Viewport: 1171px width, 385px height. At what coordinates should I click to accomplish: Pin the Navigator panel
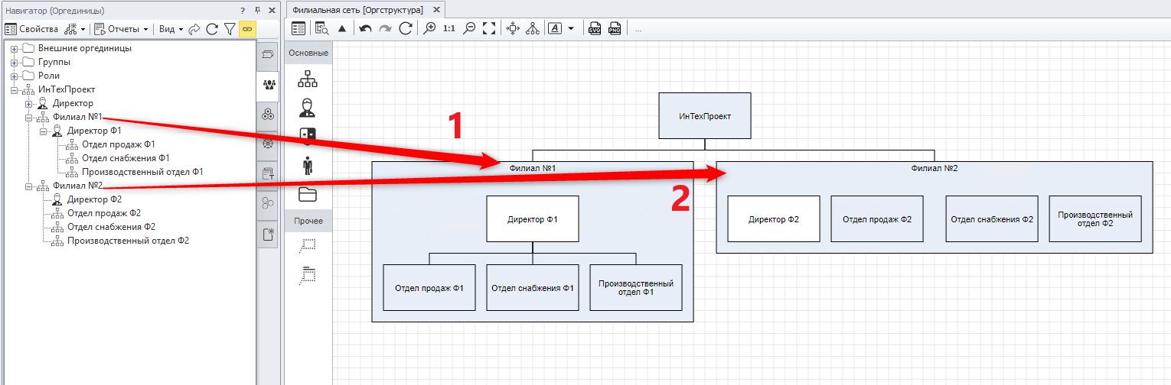point(257,11)
